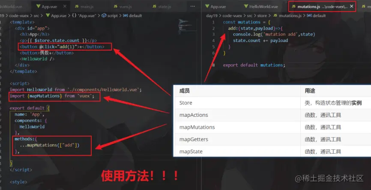Image resolution: width=371 pixels, height=190 pixels.
Task: Switch to App.vue tab in right editor
Action: 218,6
